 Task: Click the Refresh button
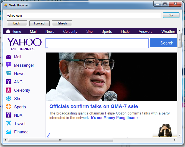point(62,23)
